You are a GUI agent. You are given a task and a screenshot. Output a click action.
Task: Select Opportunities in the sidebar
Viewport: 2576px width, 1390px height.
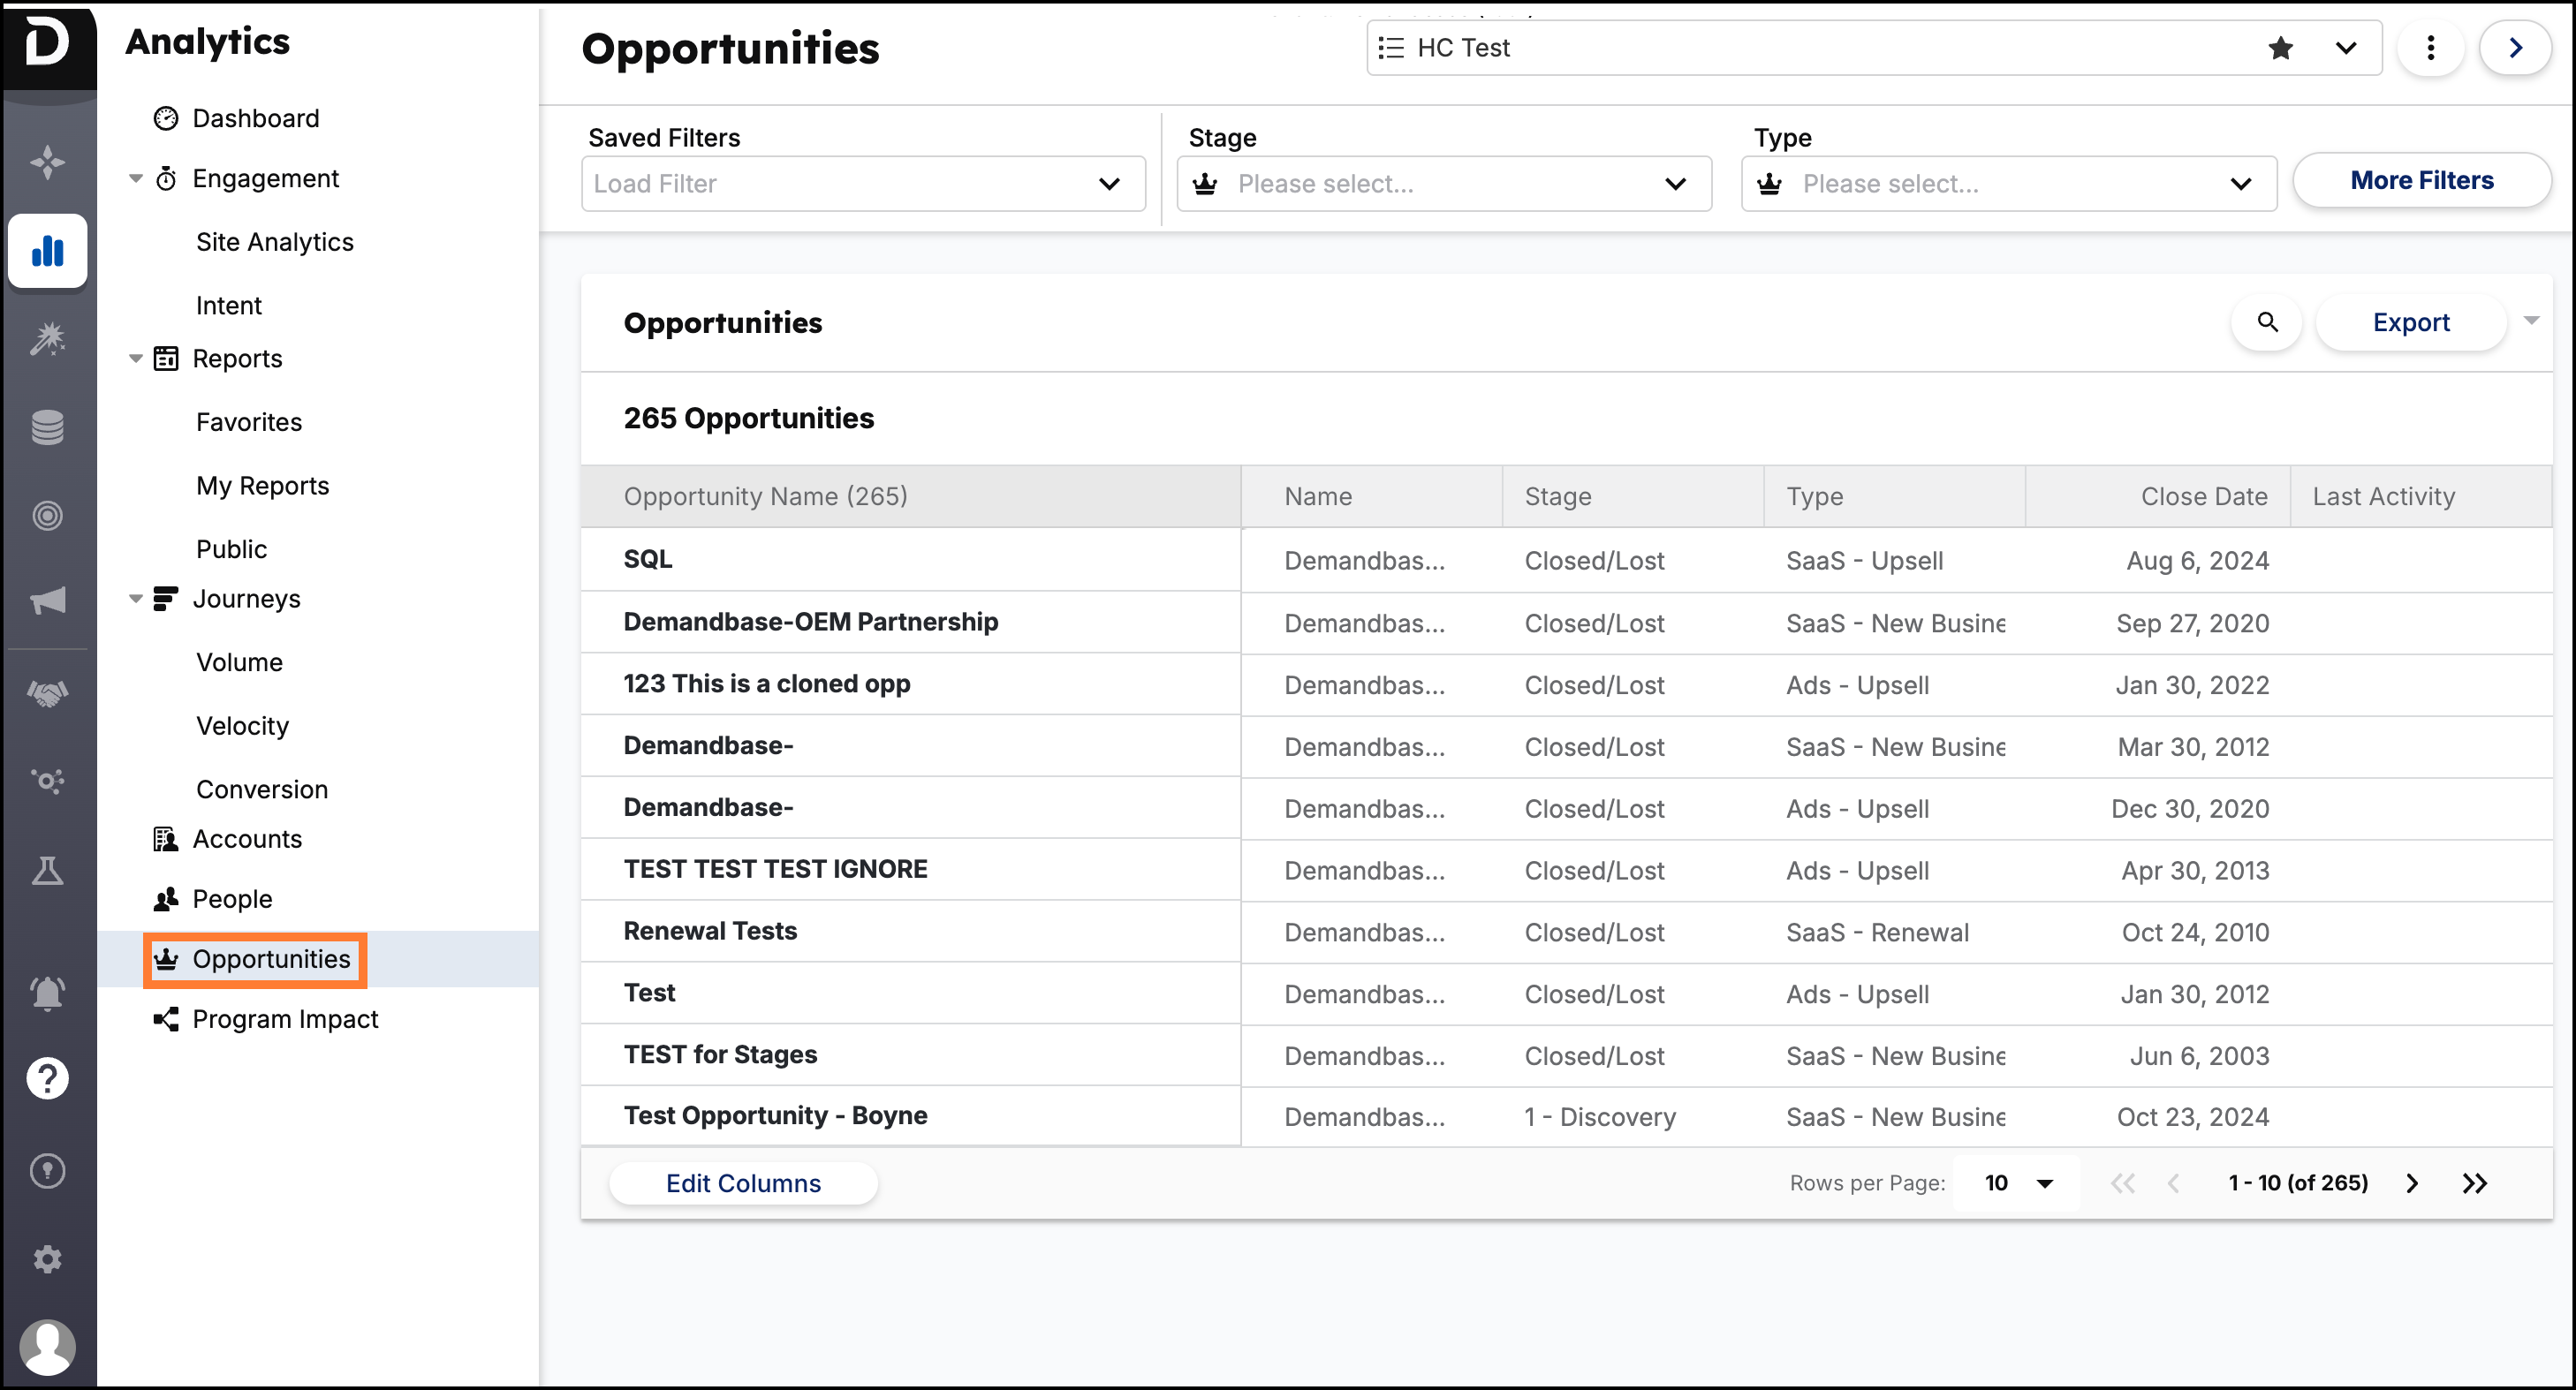pos(271,959)
